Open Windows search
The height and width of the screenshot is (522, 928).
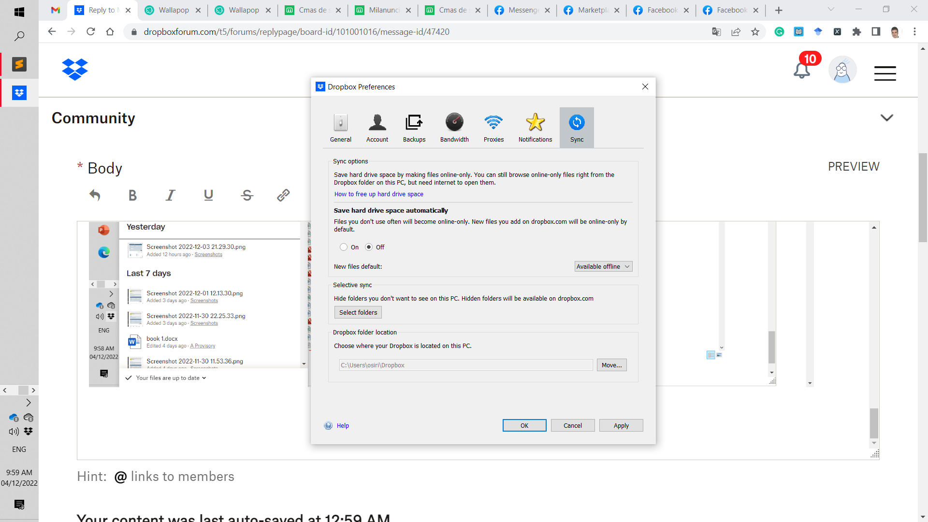[19, 36]
